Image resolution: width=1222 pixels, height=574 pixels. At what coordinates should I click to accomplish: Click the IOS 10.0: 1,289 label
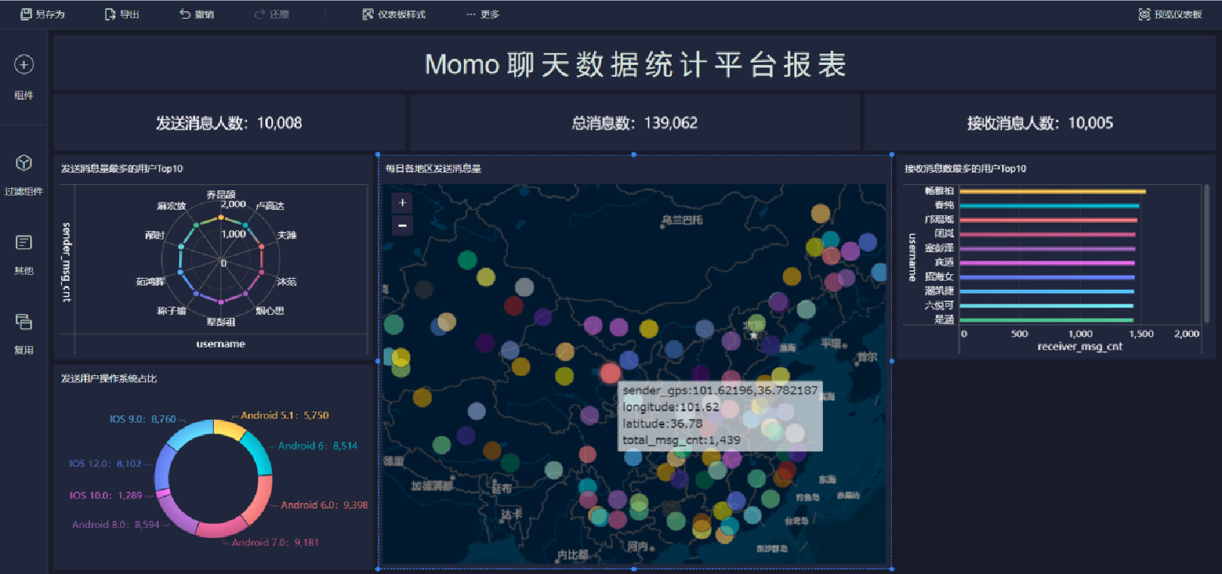(x=106, y=495)
